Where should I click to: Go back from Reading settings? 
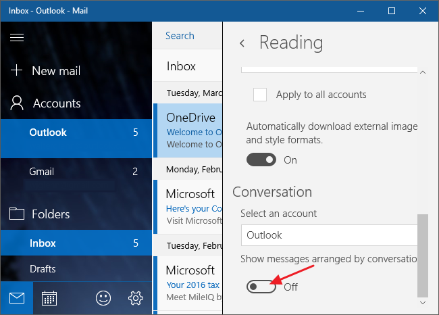[x=242, y=43]
